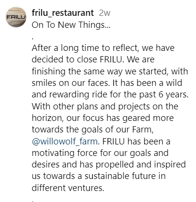Open the FRILU profile avatar
The height and width of the screenshot is (202, 196).
pyautogui.click(x=16, y=17)
